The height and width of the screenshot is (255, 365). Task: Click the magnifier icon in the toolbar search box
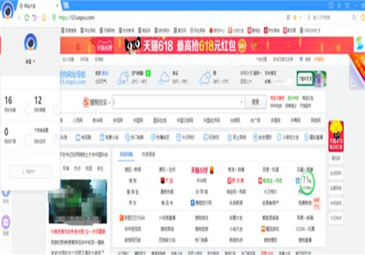point(354,17)
